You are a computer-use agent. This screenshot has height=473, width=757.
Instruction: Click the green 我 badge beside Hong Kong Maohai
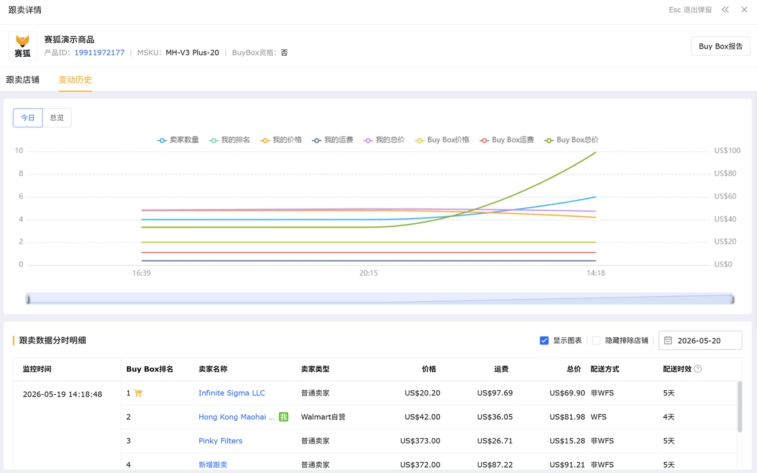pyautogui.click(x=283, y=417)
